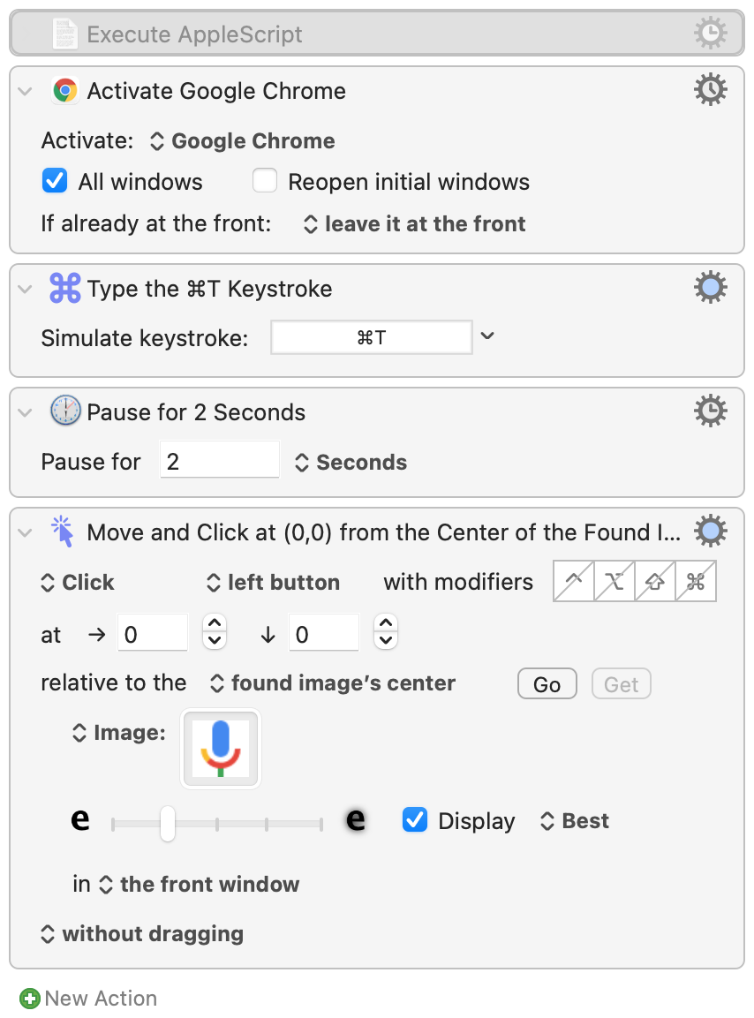754x1018 pixels.
Task: Click the Google microphone image well
Action: [221, 749]
